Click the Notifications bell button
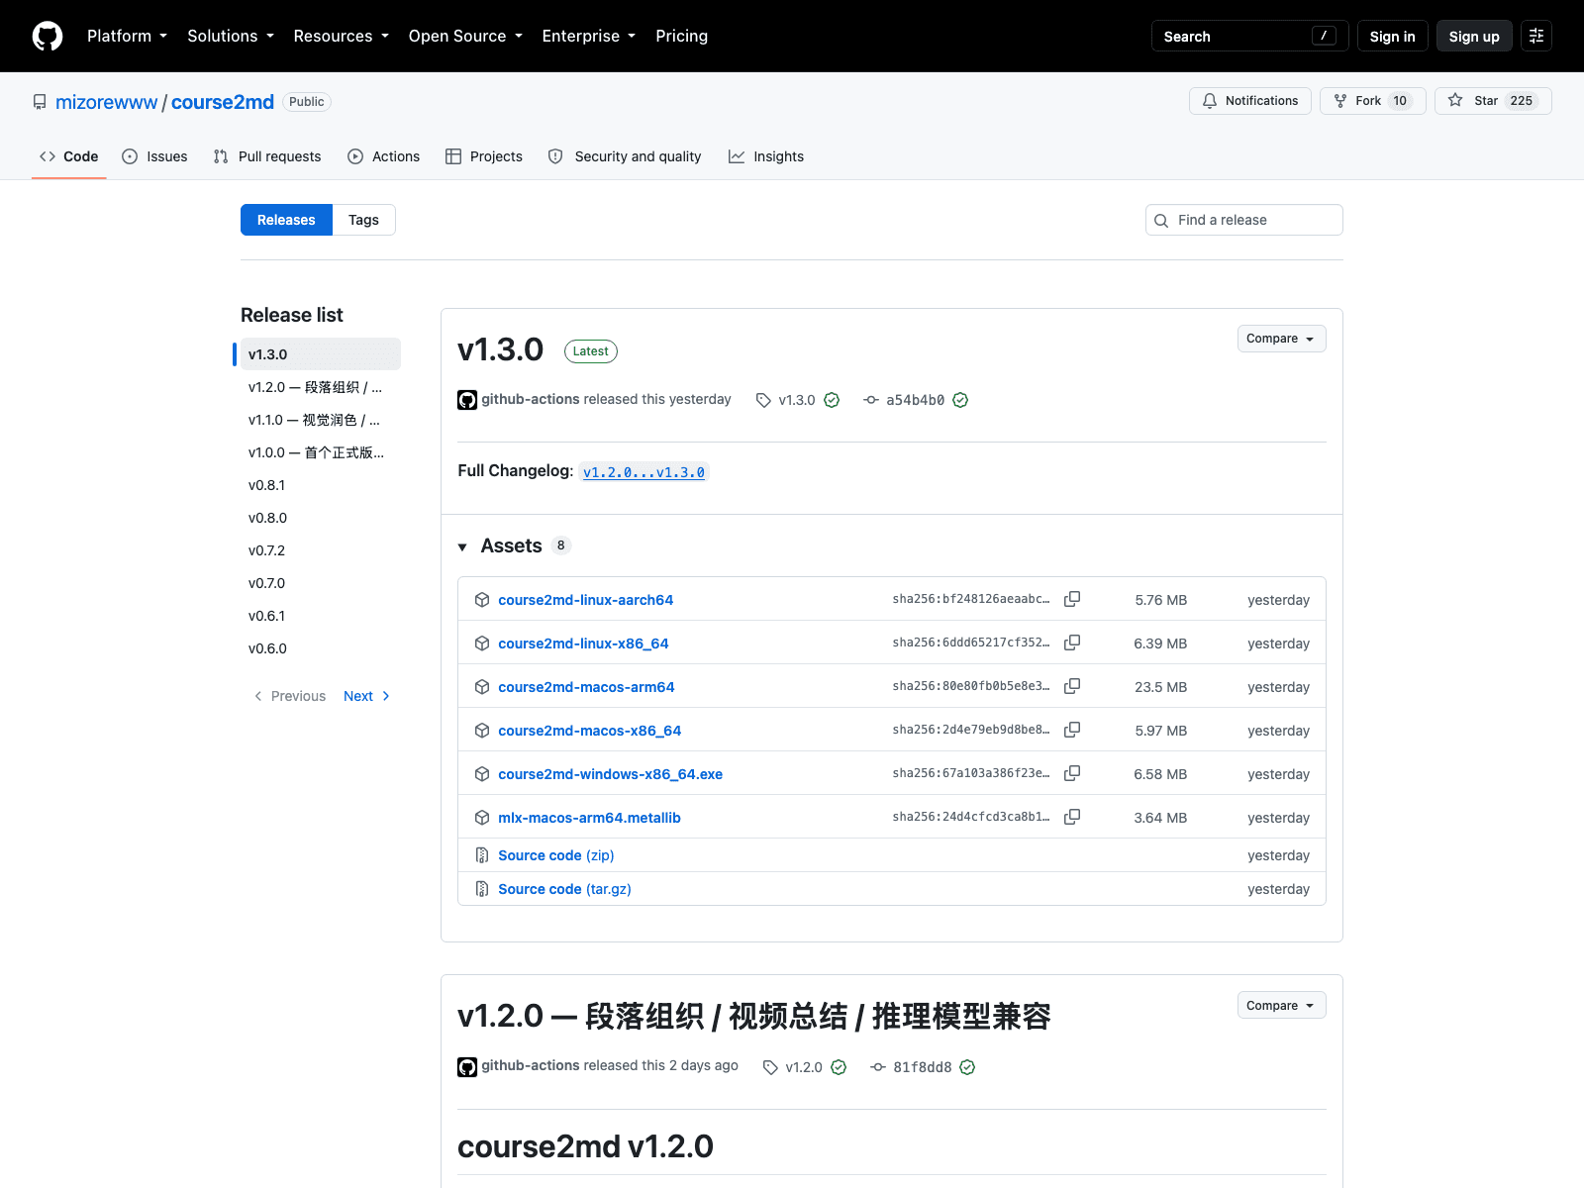1584x1188 pixels. (x=1250, y=101)
